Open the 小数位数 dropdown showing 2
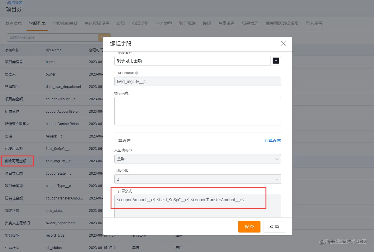 [x=197, y=179]
